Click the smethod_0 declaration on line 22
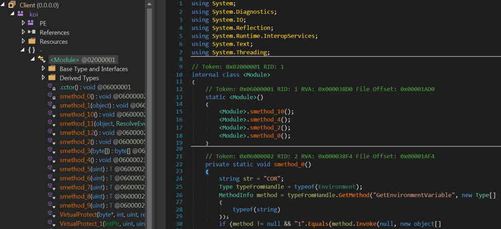Screen dimensions: 501x229 point(290,165)
